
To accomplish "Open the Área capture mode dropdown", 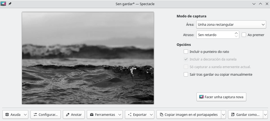I will 231,24.
